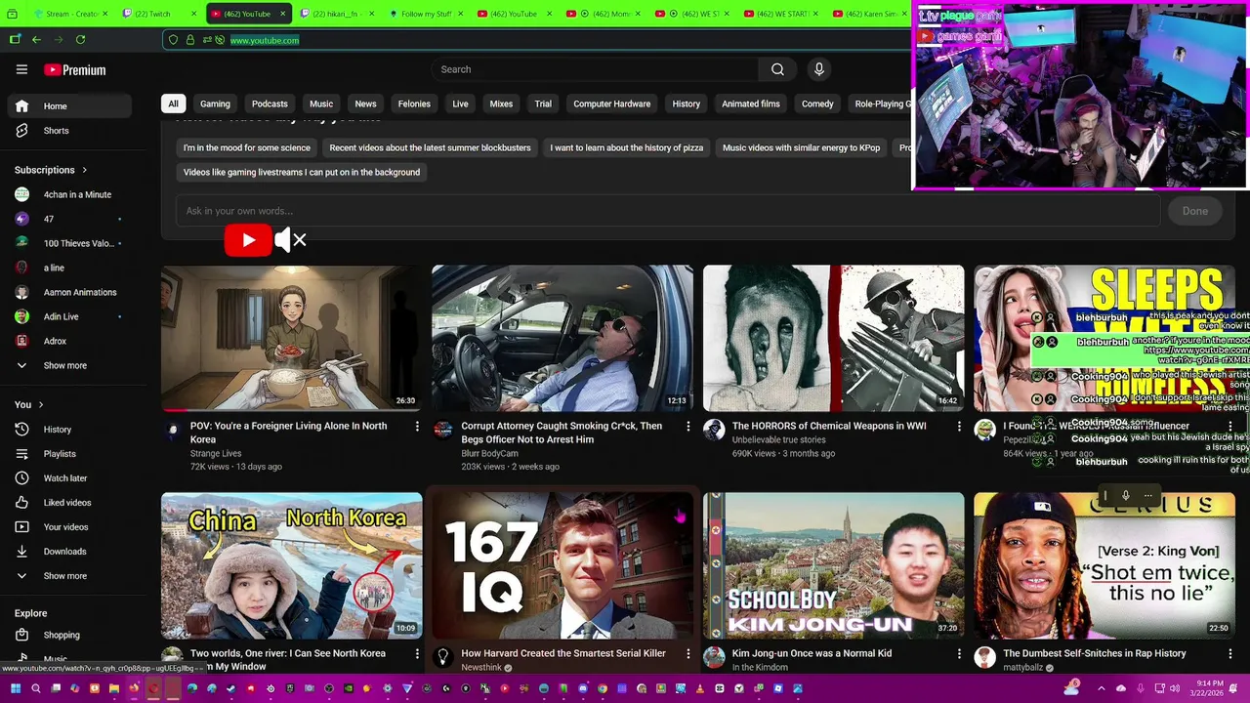Select the All filter chip
The height and width of the screenshot is (703, 1250).
(173, 103)
